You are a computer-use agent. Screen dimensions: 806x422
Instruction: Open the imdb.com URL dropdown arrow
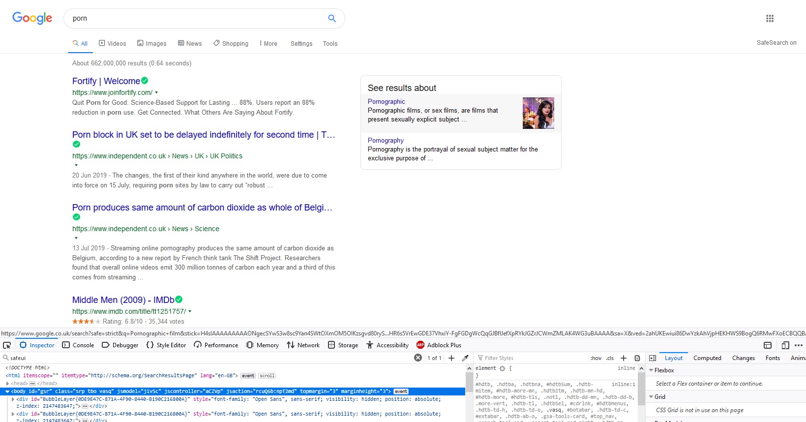190,311
